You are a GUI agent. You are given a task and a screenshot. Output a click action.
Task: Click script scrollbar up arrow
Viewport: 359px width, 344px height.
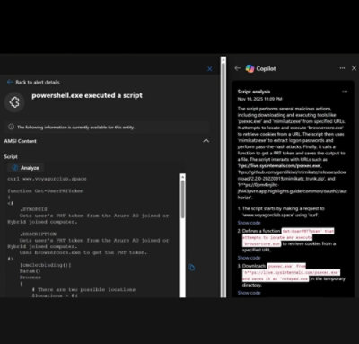coord(183,177)
